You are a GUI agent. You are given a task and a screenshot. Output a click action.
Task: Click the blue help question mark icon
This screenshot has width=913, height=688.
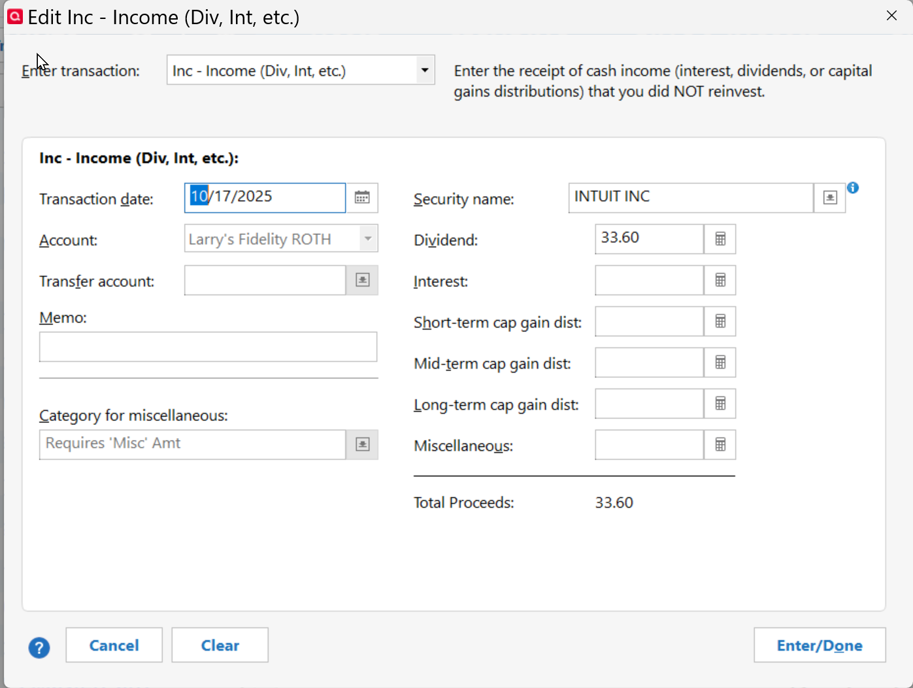click(x=39, y=648)
